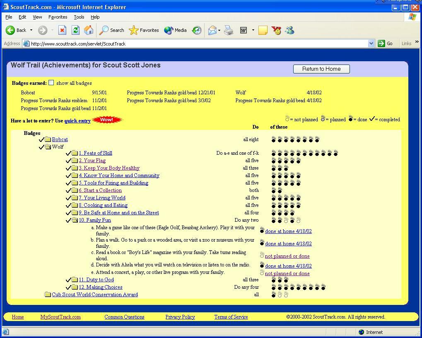Image resolution: width=422 pixels, height=338 pixels.
Task: Expand the Cooking and Eating folder icon
Action: (x=75, y=206)
